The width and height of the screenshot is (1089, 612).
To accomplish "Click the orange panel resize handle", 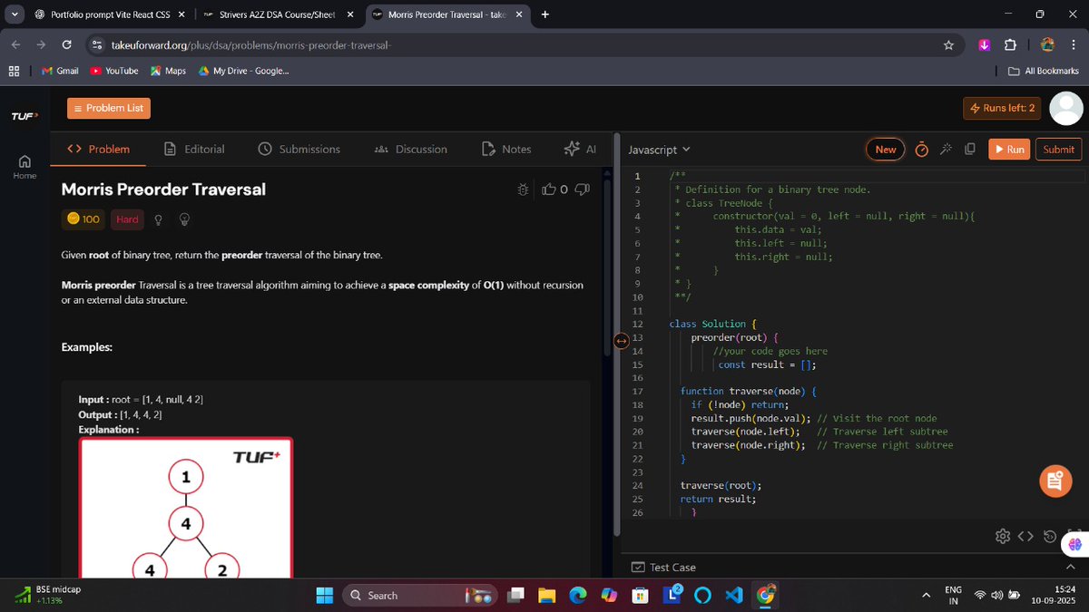I will click(x=621, y=340).
